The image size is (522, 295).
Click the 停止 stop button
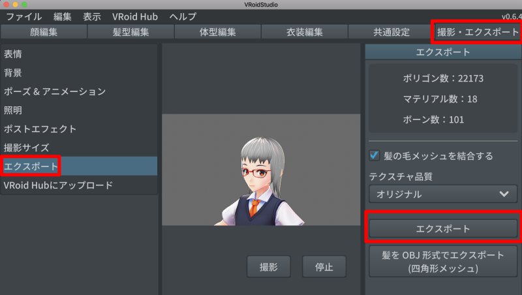click(x=324, y=267)
